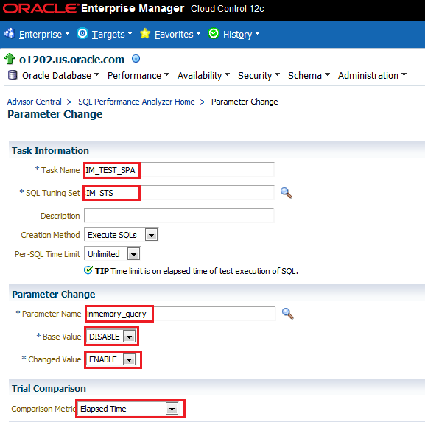This screenshot has width=425, height=422.
Task: Open the Changed Value dropdown
Action: [112, 359]
